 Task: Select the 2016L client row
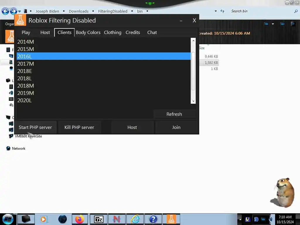(x=103, y=56)
